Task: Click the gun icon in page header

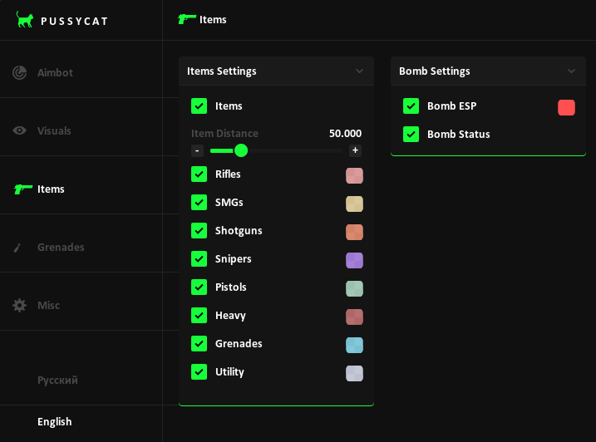Action: click(187, 19)
